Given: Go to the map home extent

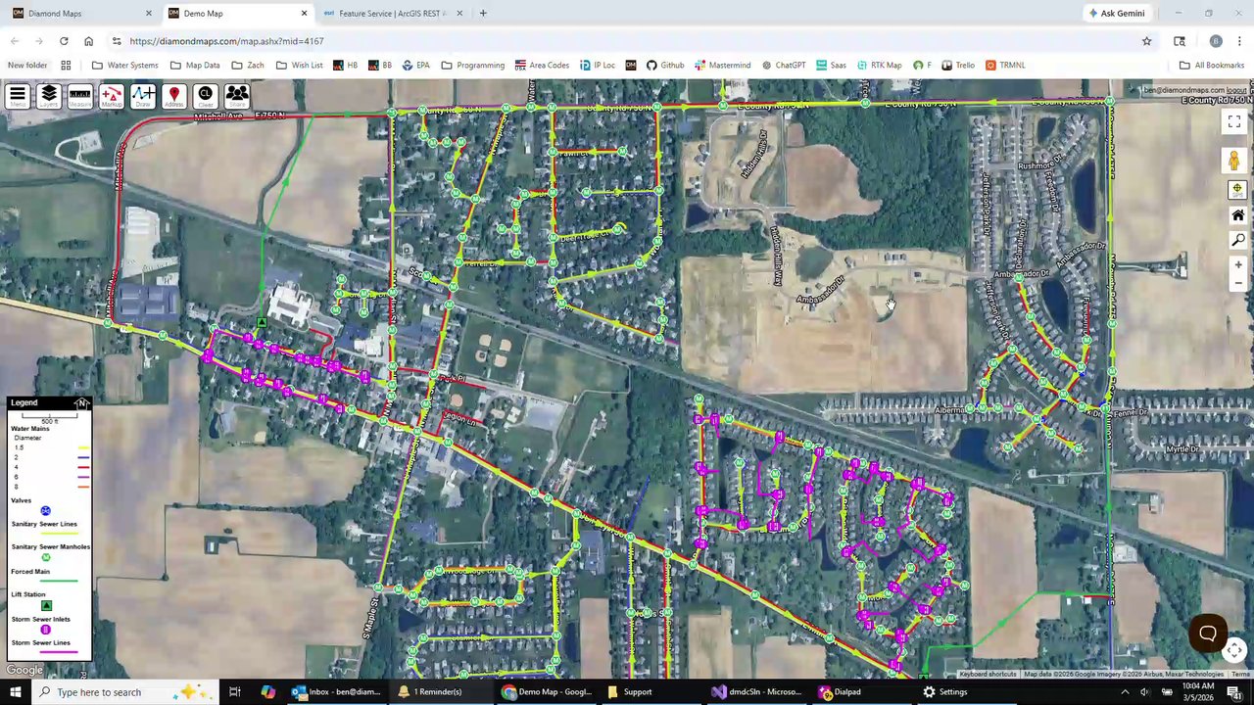Looking at the screenshot, I should 1237,215.
